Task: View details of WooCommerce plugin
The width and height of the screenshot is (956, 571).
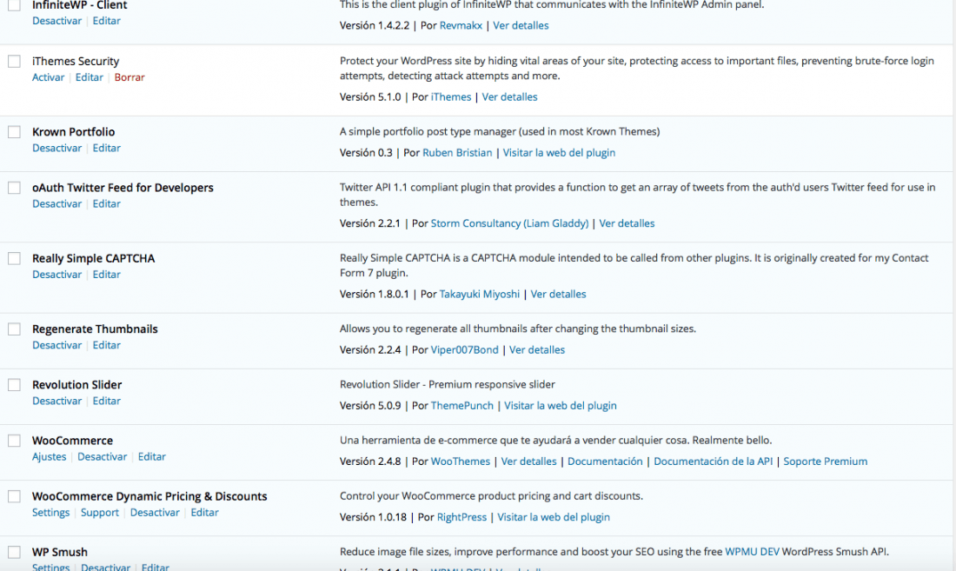Action: pos(528,461)
